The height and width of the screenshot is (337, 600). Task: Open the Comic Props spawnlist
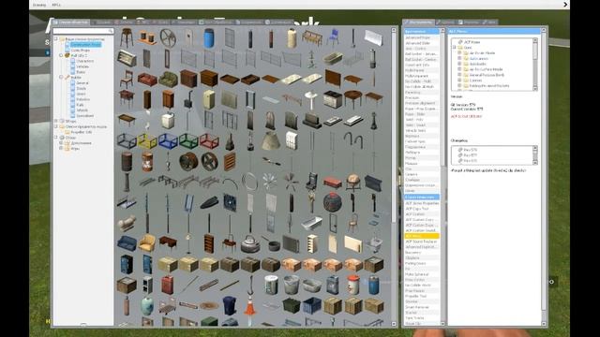point(81,50)
